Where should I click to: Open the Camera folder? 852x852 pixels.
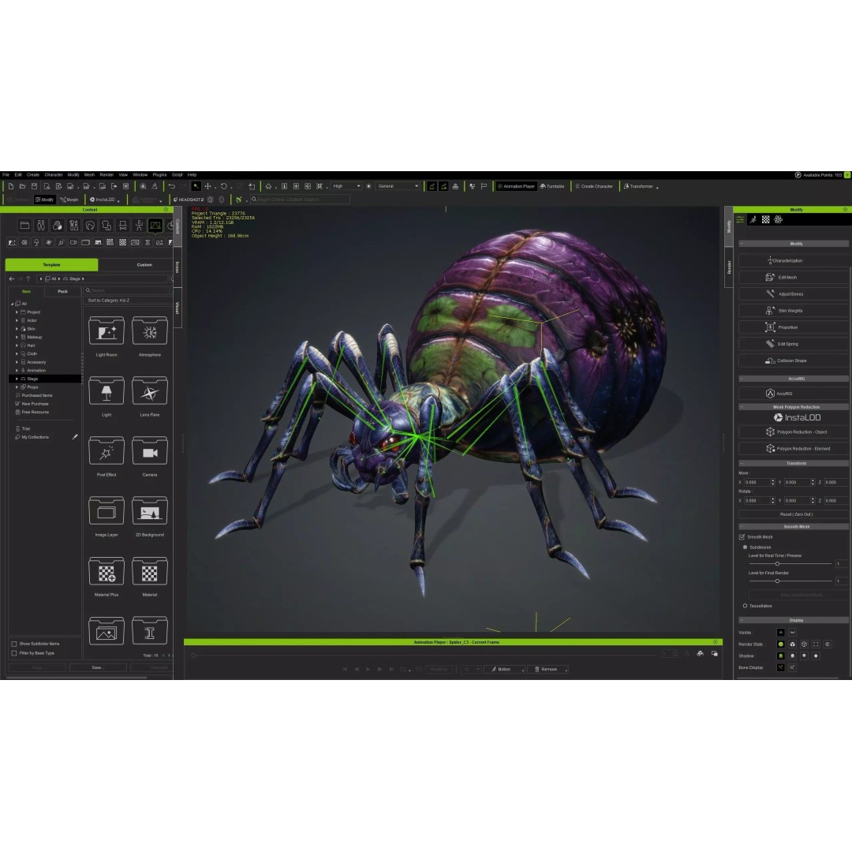pos(149,451)
